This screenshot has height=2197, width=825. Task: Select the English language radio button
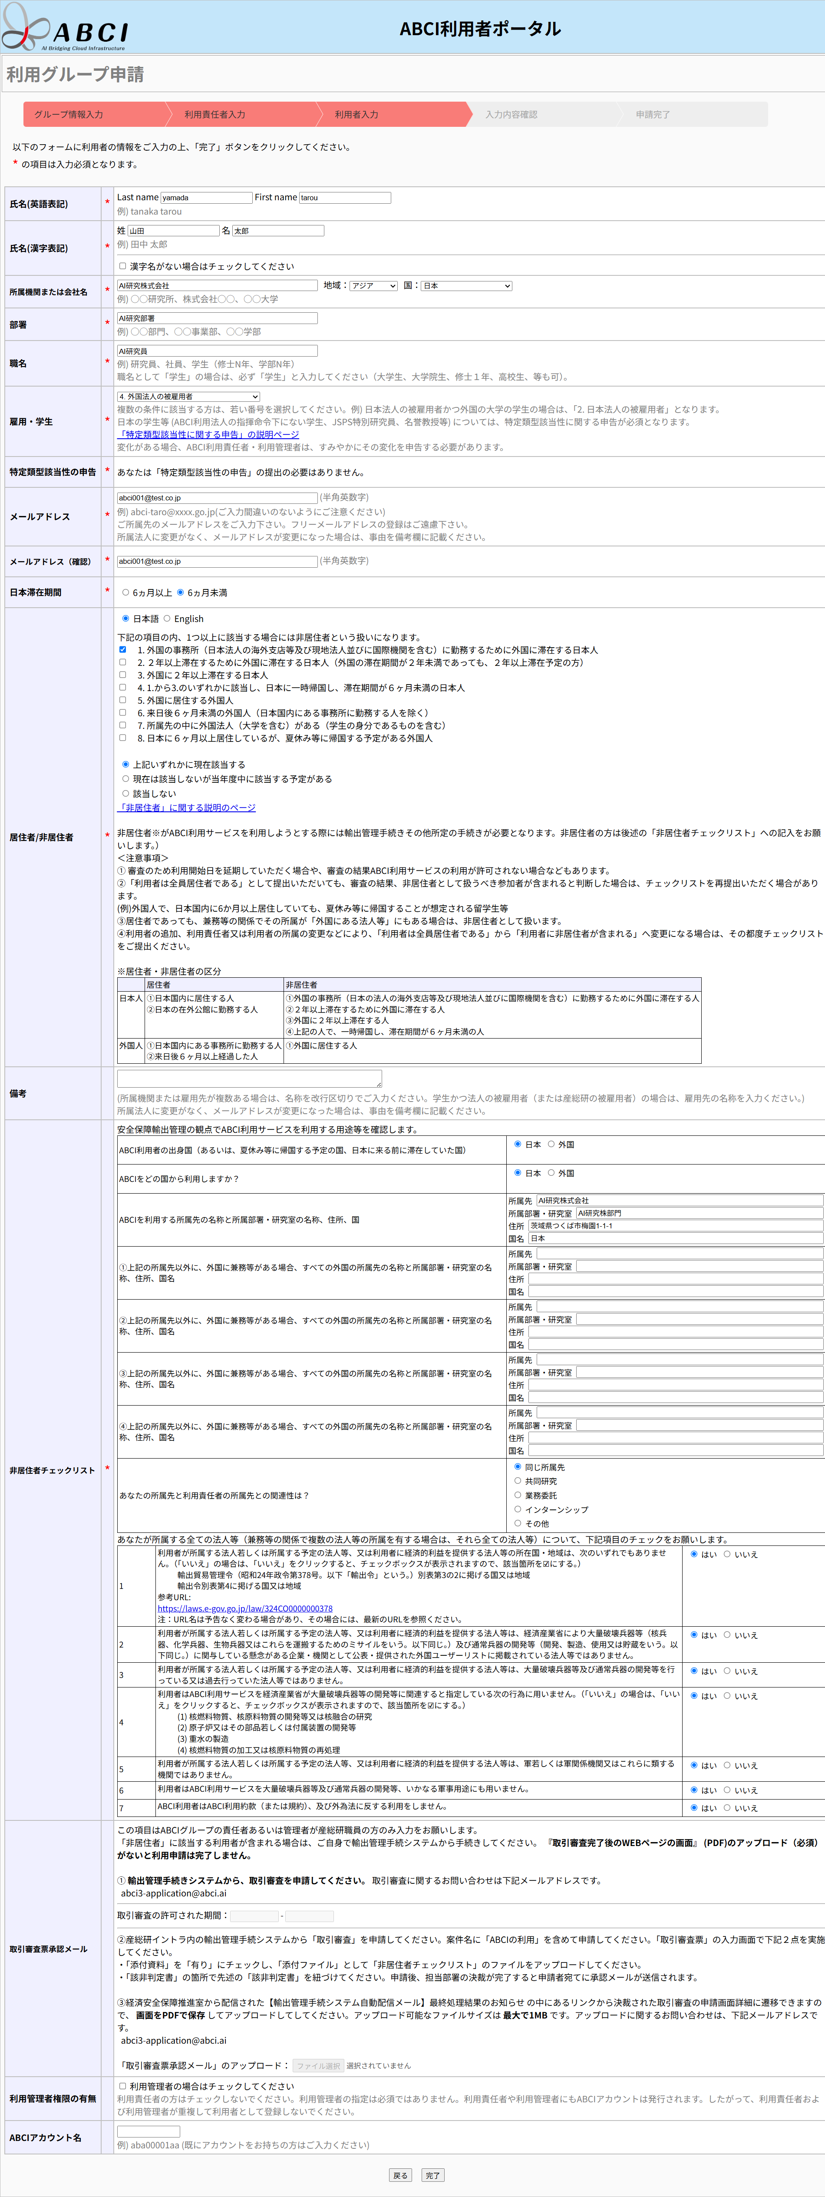coord(167,619)
